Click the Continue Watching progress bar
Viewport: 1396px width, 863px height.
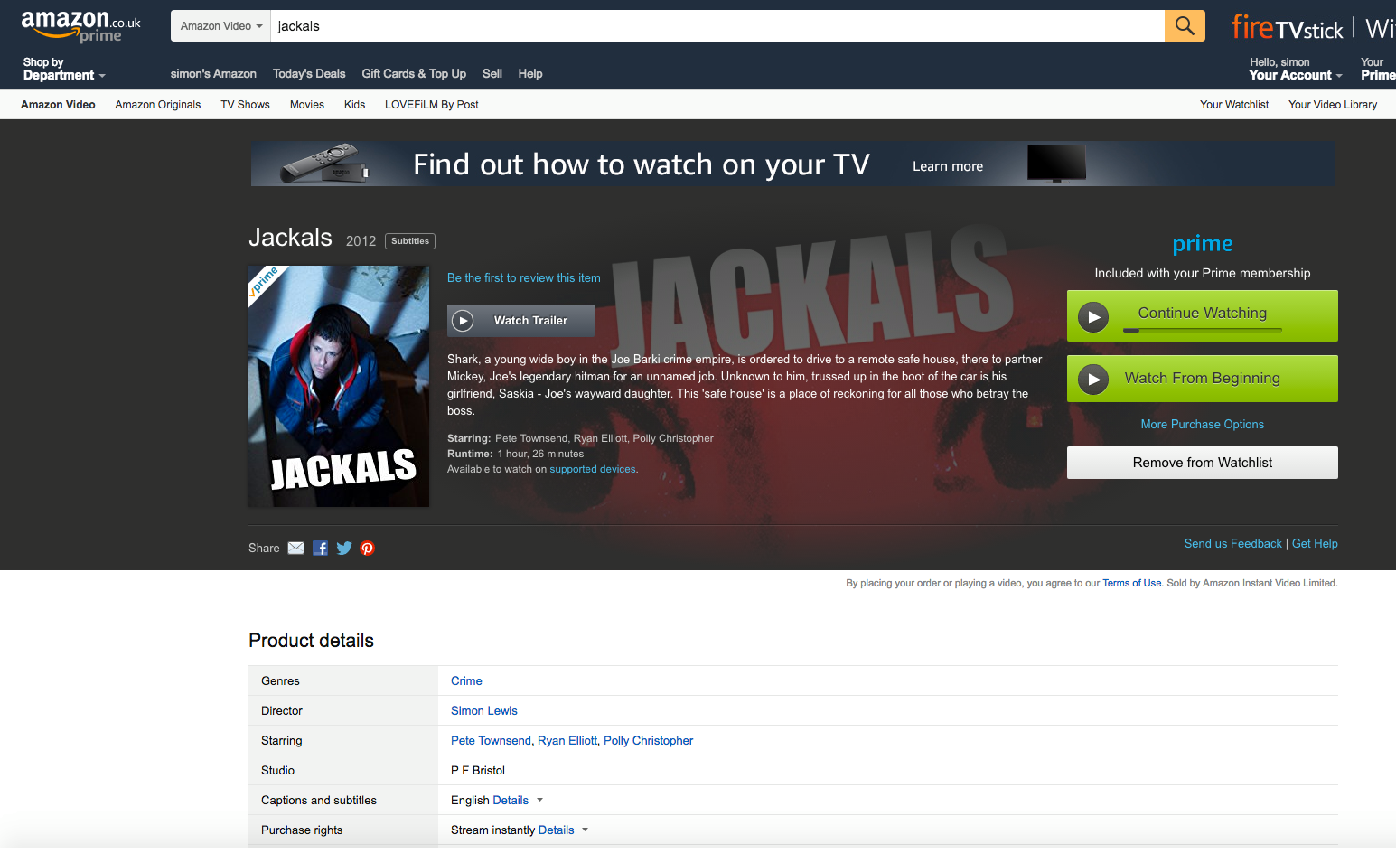(x=1202, y=331)
